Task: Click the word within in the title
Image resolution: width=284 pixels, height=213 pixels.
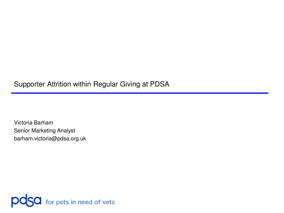Action: pos(82,84)
